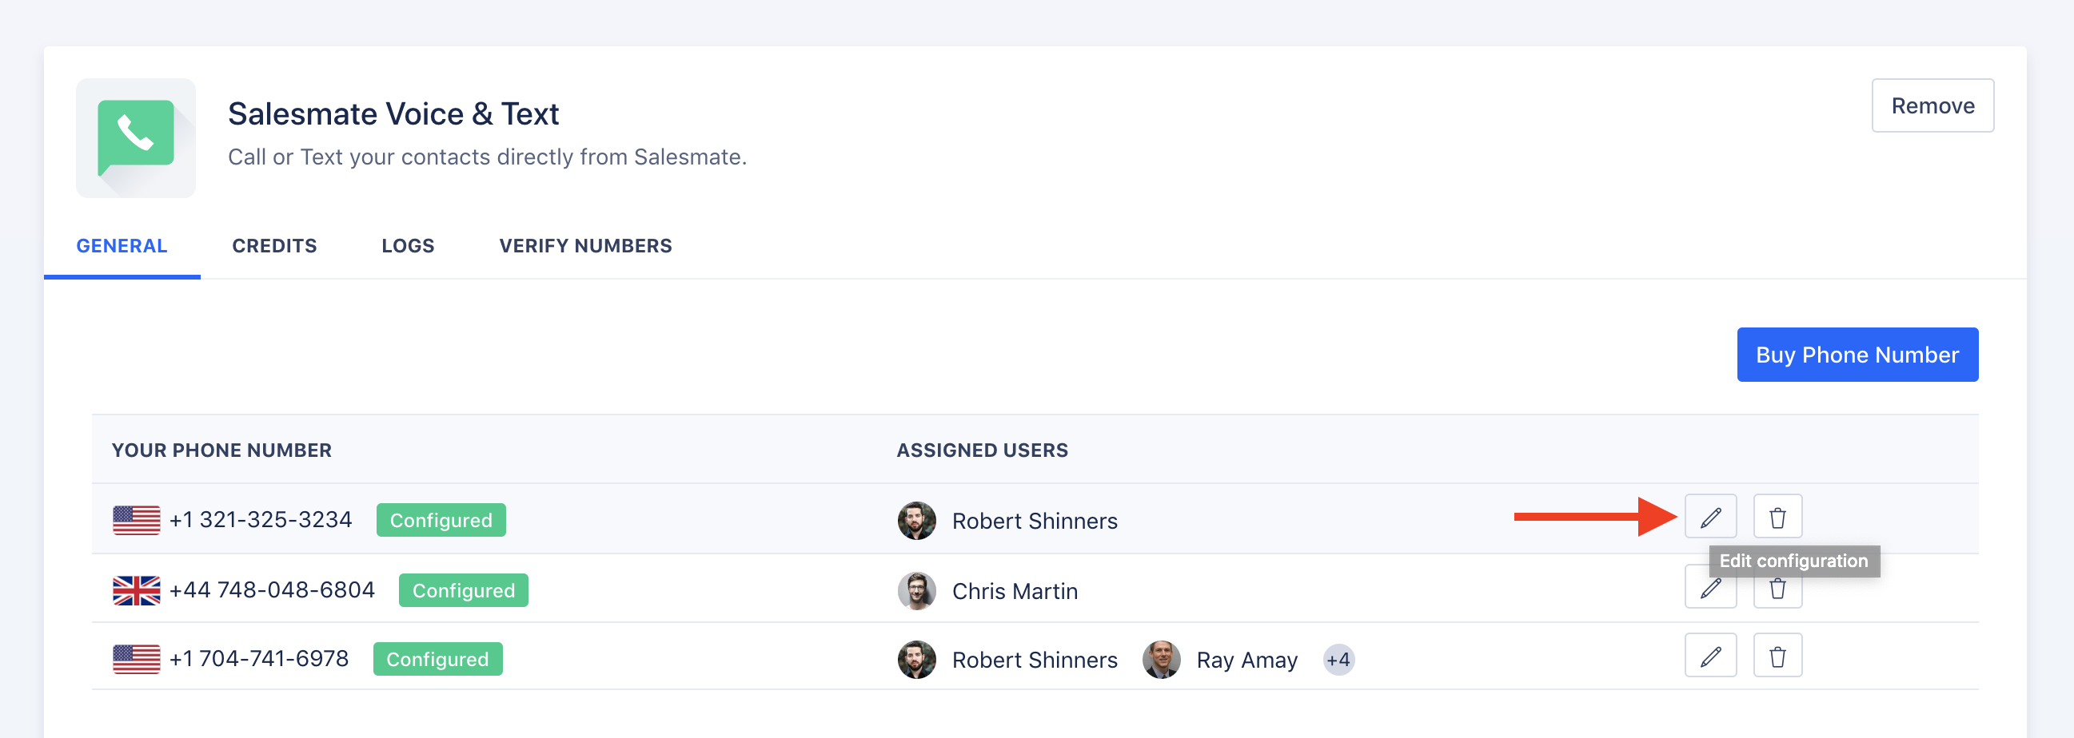Select phone number +1 321-325-3234
Viewport: 2074px width, 738px height.
(260, 520)
